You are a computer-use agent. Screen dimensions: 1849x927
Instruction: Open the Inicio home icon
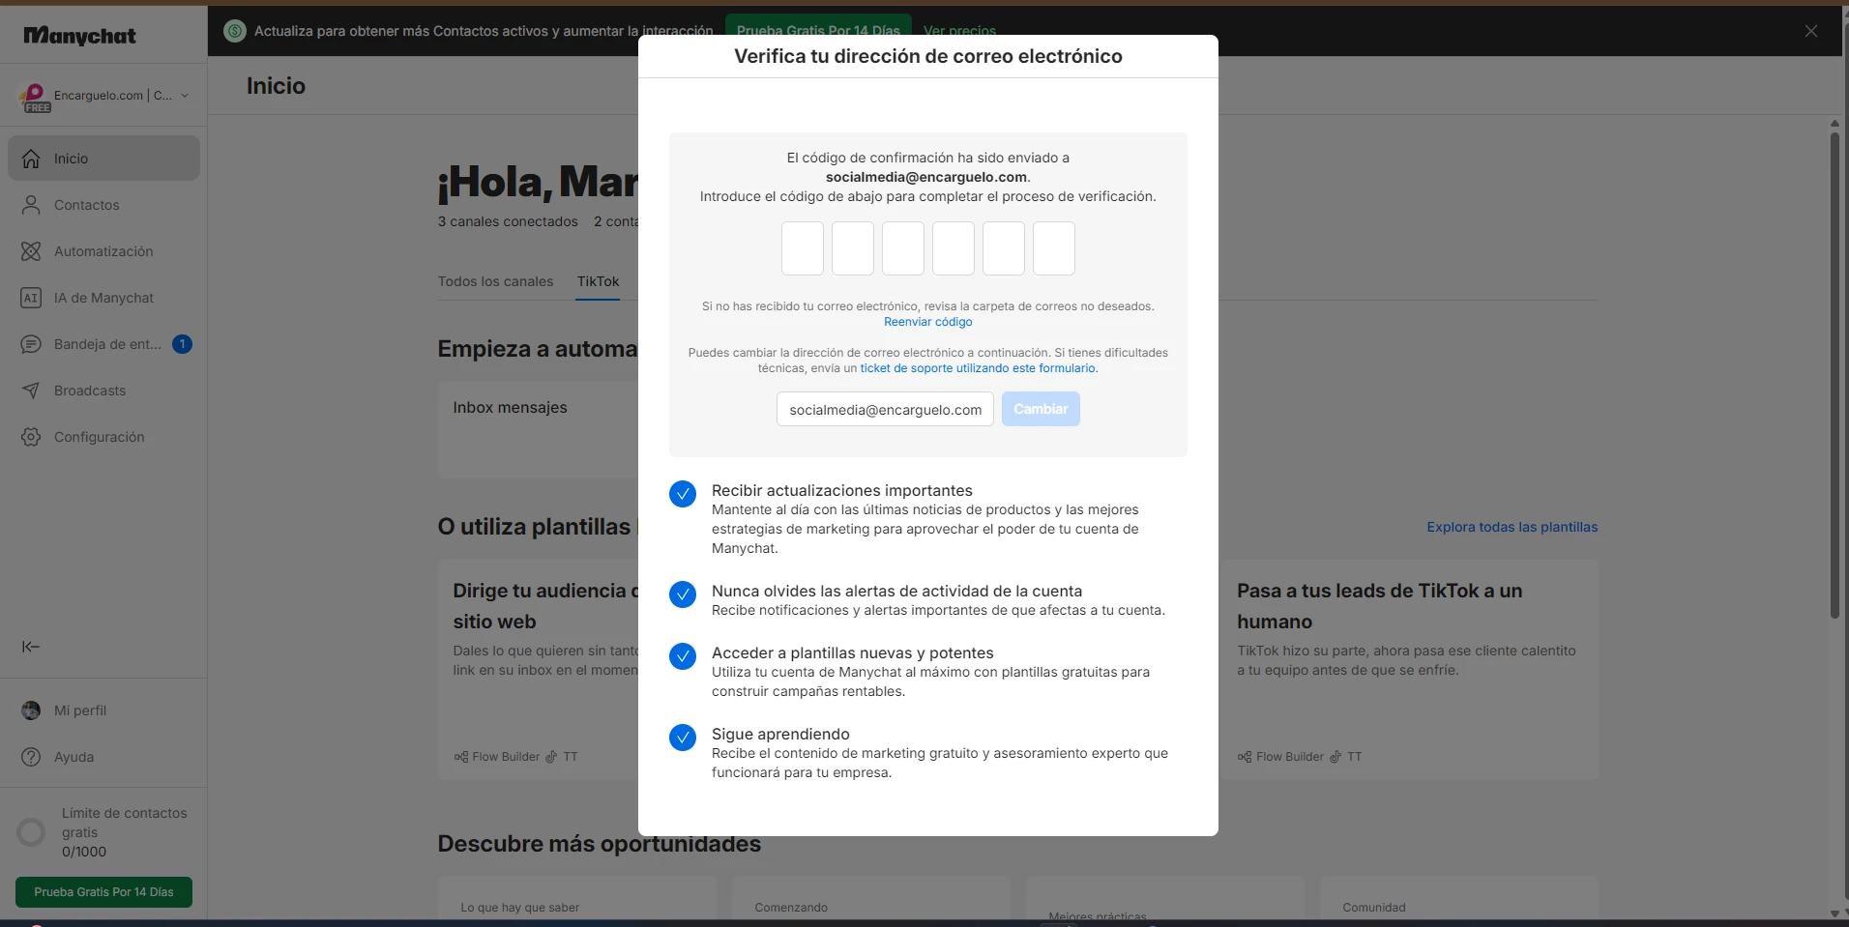point(31,159)
